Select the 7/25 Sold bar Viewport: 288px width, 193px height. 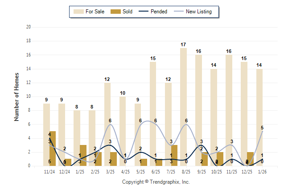point(174,156)
